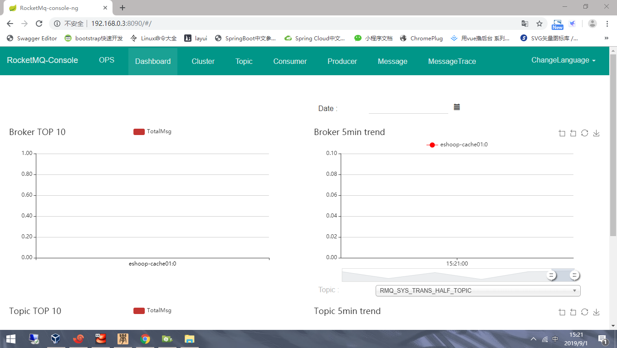Click the RocketMQ-Console brand link
The height and width of the screenshot is (348, 617).
pos(43,60)
